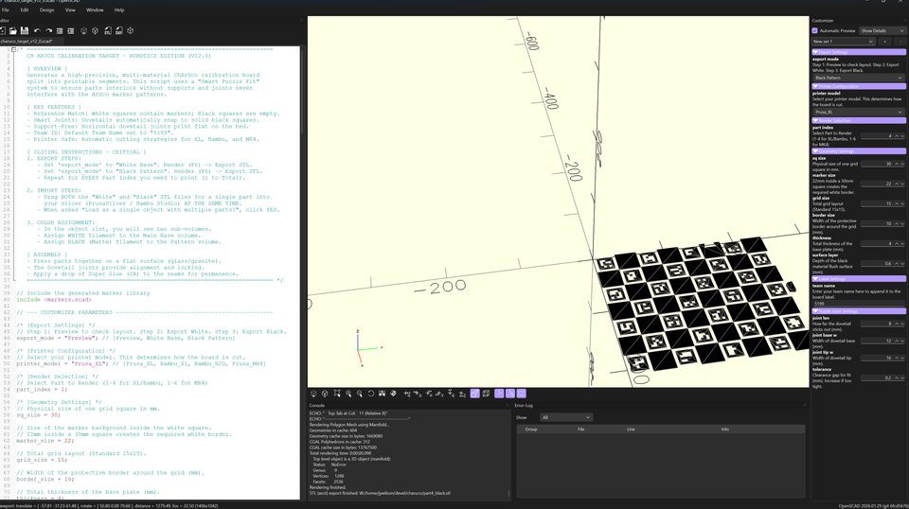Open the Help menu
This screenshot has width=909, height=509.
[119, 9]
